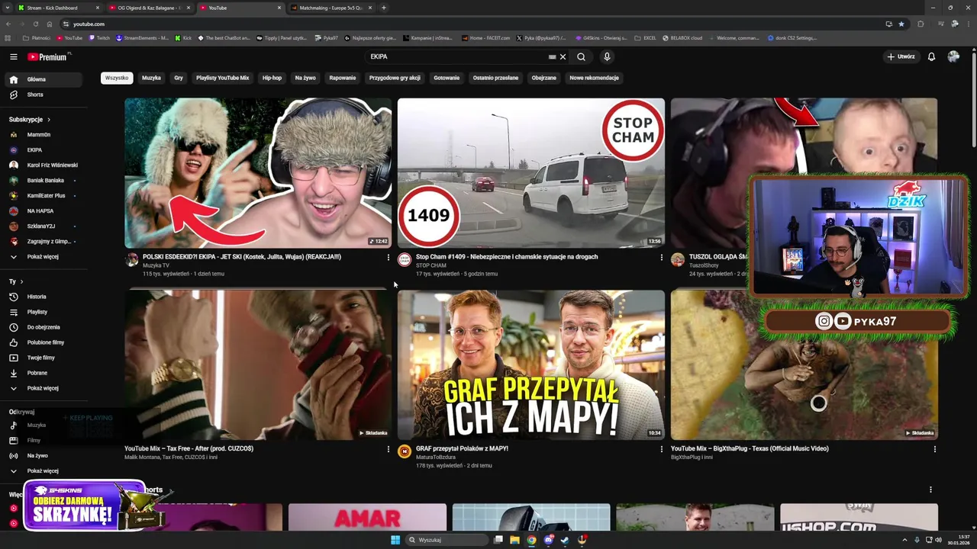Viewport: 977px width, 549px height.
Task: Open the Ty section header
Action: 15,281
